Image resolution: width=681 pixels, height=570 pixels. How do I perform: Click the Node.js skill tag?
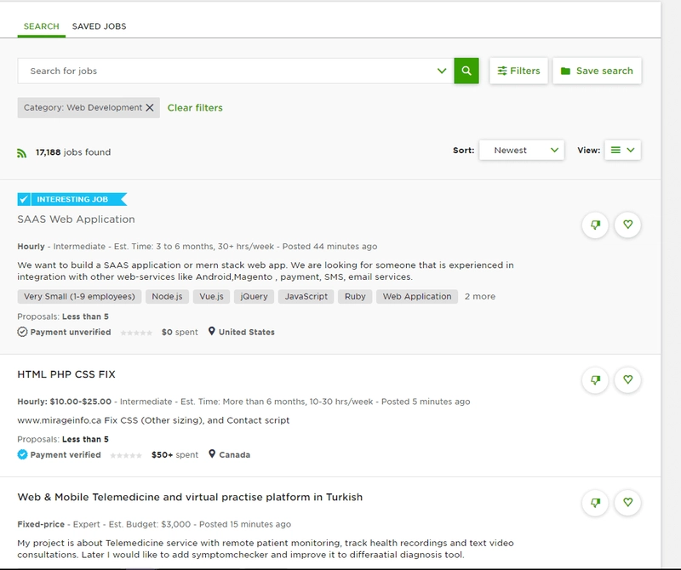coord(167,297)
